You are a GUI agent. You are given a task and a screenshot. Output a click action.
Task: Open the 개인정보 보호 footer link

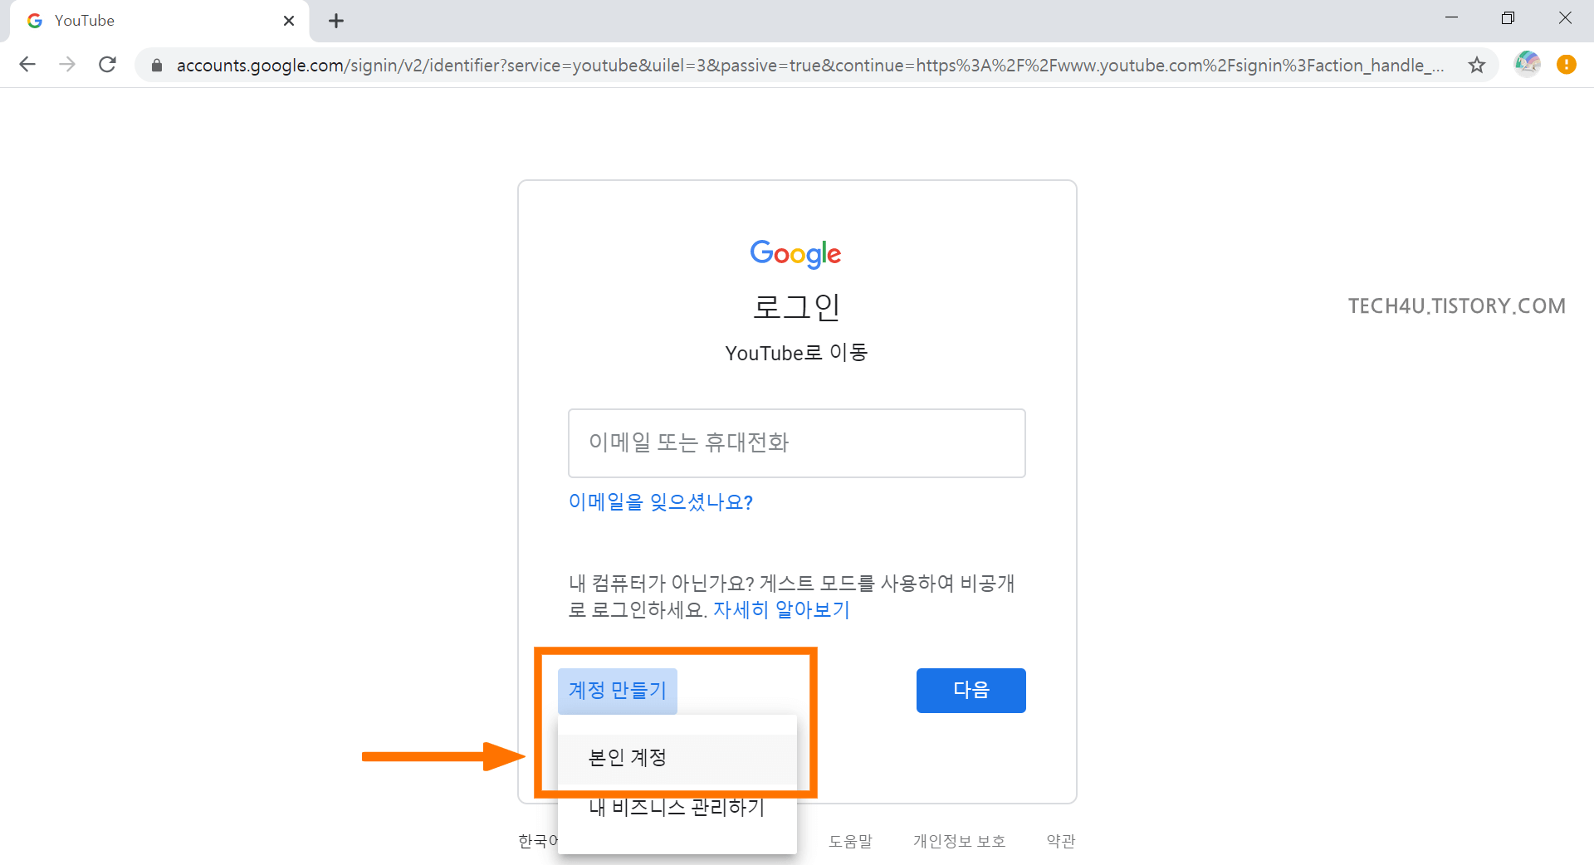(x=960, y=841)
